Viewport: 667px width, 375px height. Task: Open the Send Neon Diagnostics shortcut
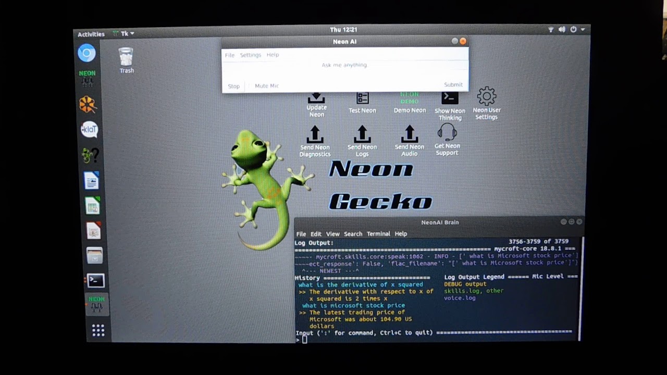point(315,142)
